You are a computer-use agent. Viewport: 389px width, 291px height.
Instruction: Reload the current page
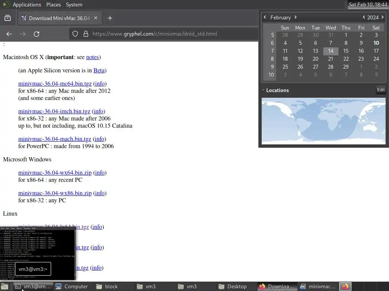point(36,34)
